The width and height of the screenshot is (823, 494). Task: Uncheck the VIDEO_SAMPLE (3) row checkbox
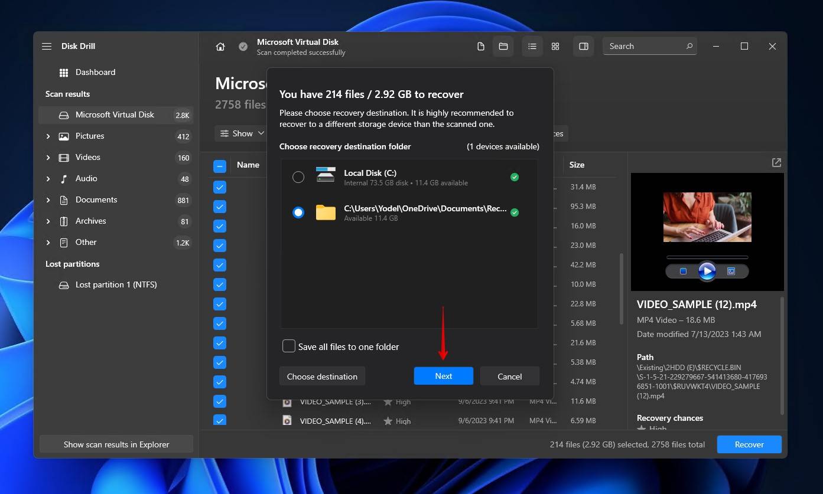(220, 401)
